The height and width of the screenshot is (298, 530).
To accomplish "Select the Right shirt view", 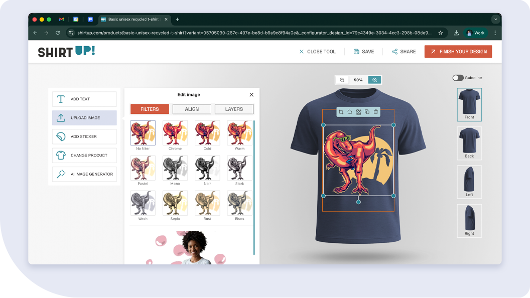I will coord(469,221).
